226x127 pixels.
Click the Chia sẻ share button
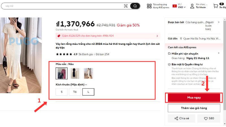tap(182, 118)
